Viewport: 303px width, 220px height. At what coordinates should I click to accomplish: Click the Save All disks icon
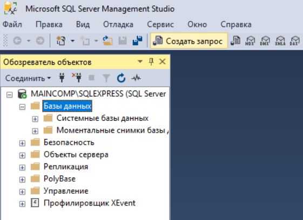coord(138,40)
